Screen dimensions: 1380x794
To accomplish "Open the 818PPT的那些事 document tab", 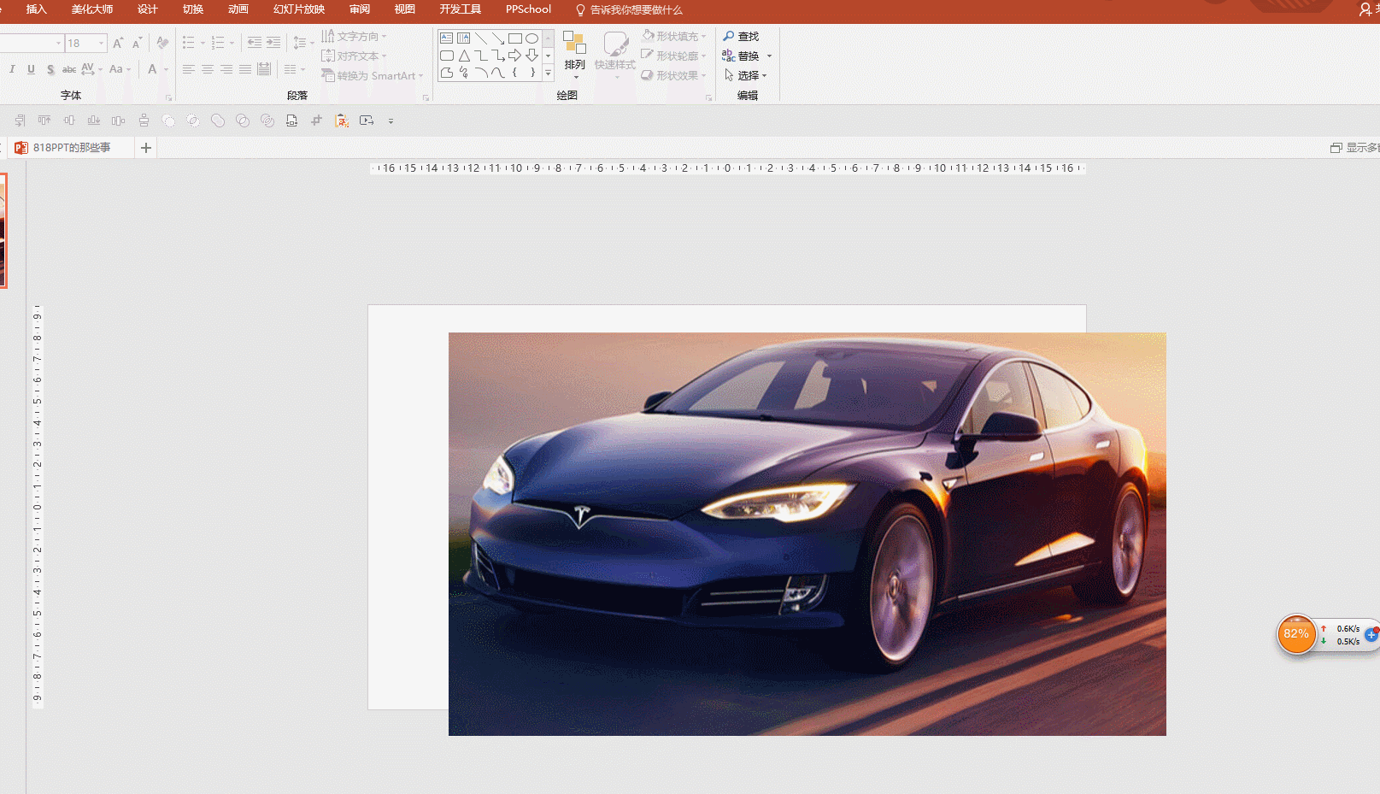I will coord(73,148).
